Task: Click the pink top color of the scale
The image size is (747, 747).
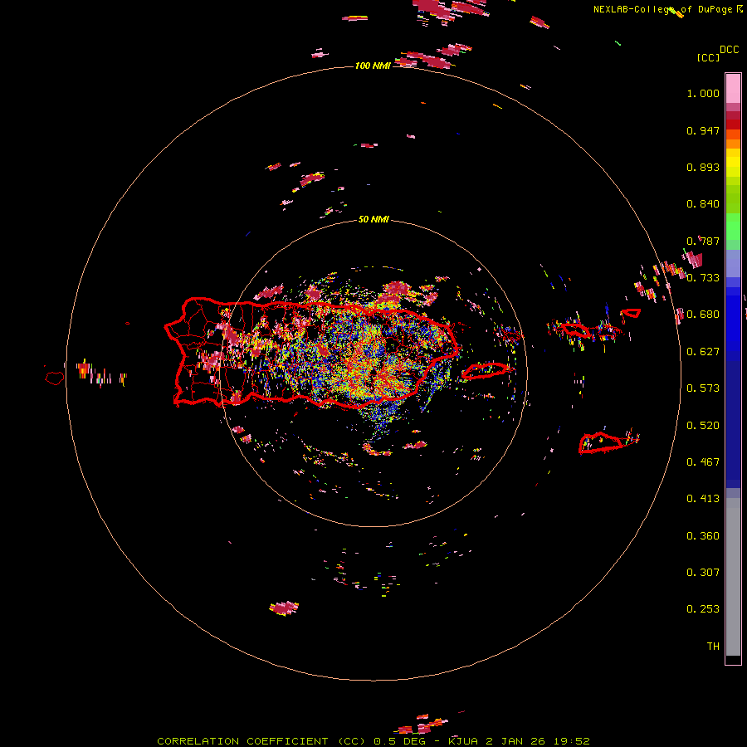Action: 733,89
